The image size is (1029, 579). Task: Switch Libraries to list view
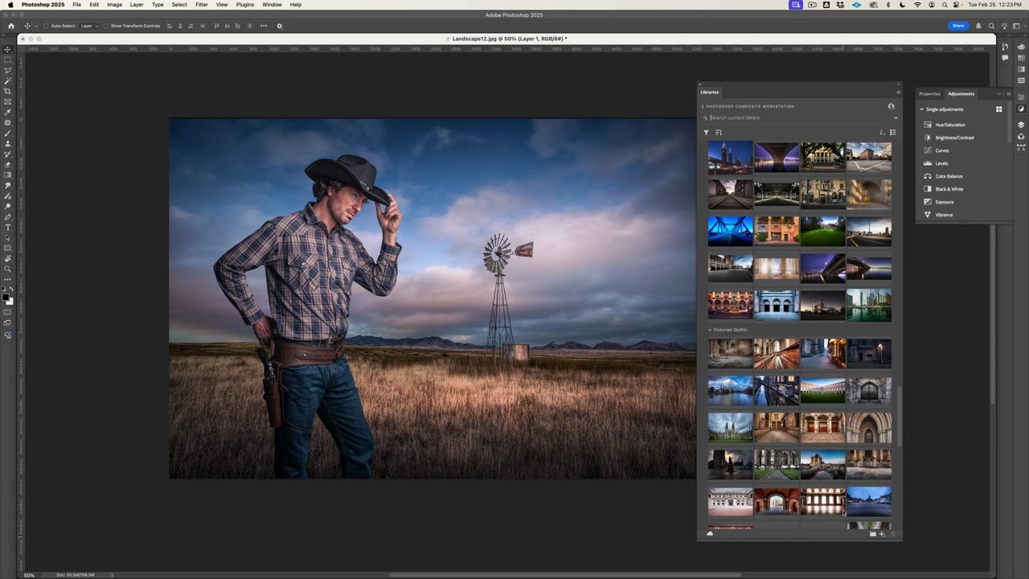(892, 133)
